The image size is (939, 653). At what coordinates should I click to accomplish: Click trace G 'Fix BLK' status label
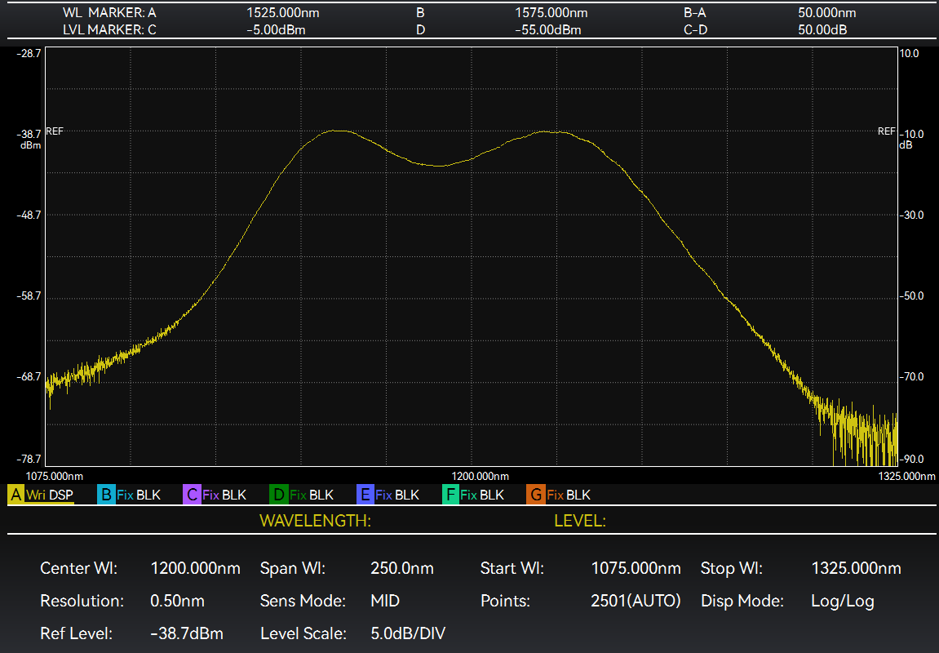click(x=569, y=495)
